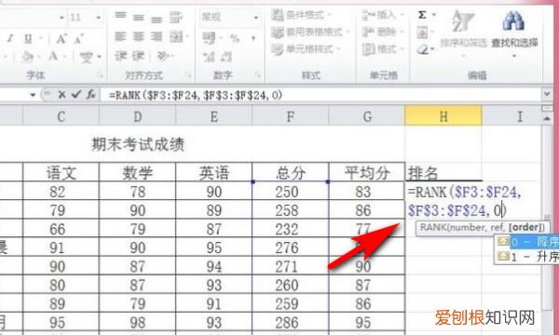Screen dimensions: 559x335
Task: Apply percent style
Action: [x=235, y=38]
